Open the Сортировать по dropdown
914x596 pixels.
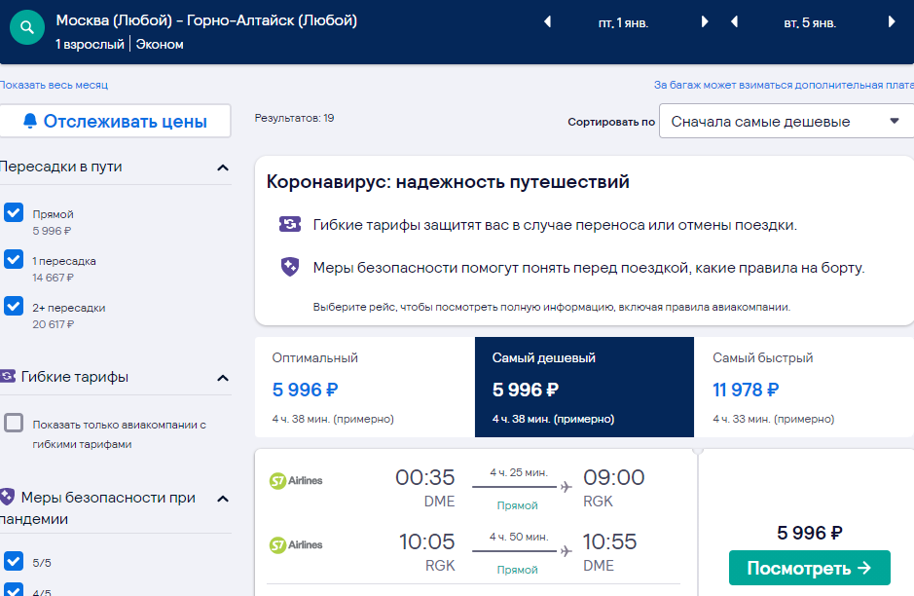[786, 122]
